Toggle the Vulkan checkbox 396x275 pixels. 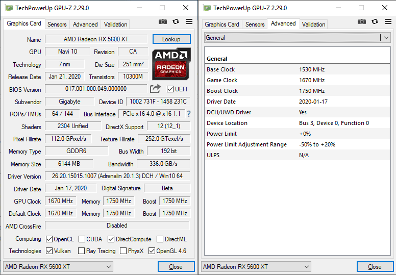pyautogui.click(x=49, y=251)
